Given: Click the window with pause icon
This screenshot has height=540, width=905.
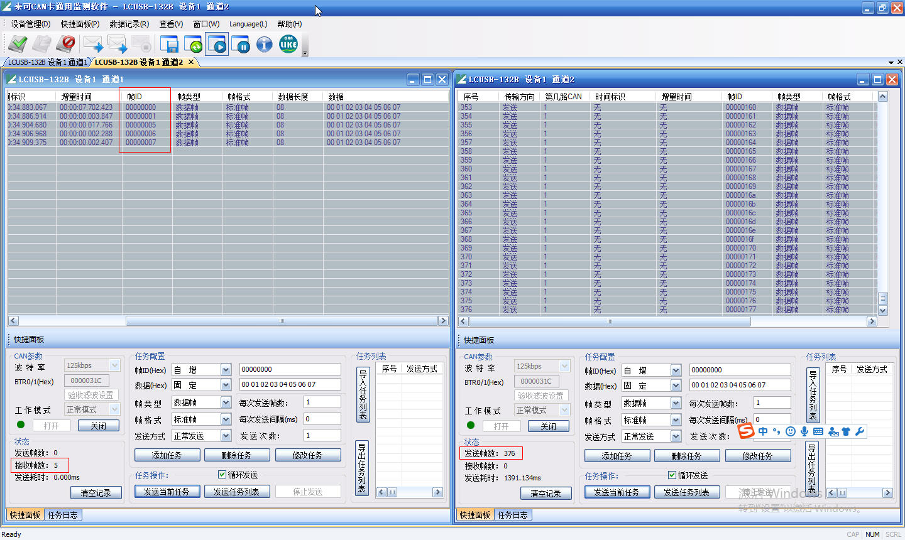Looking at the screenshot, I should (x=240, y=44).
